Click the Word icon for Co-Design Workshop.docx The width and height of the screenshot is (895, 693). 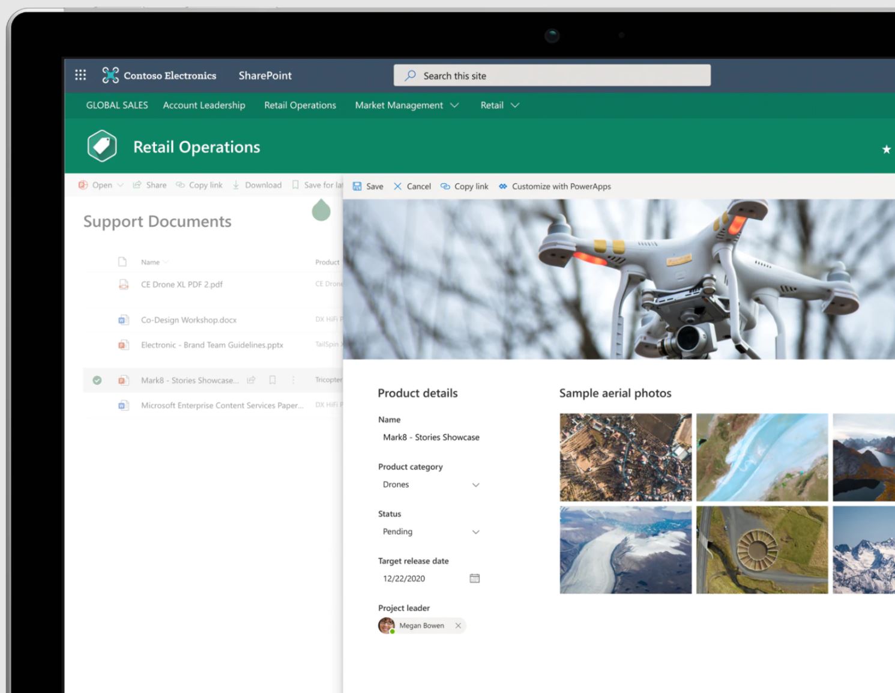point(123,319)
